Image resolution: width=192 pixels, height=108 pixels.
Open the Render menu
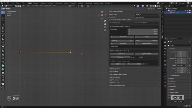(x=13, y=3)
